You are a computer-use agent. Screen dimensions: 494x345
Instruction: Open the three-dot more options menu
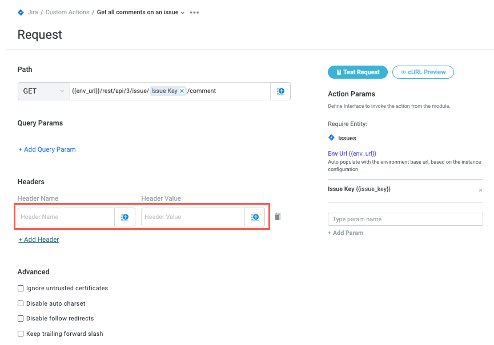194,12
